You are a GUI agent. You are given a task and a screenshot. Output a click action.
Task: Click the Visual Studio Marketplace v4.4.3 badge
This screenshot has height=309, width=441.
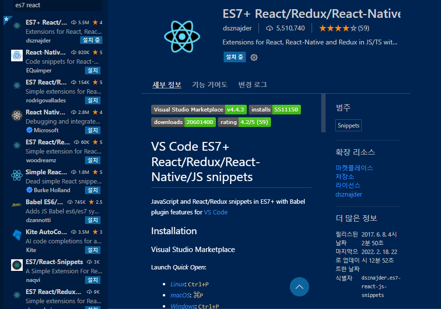click(x=199, y=110)
